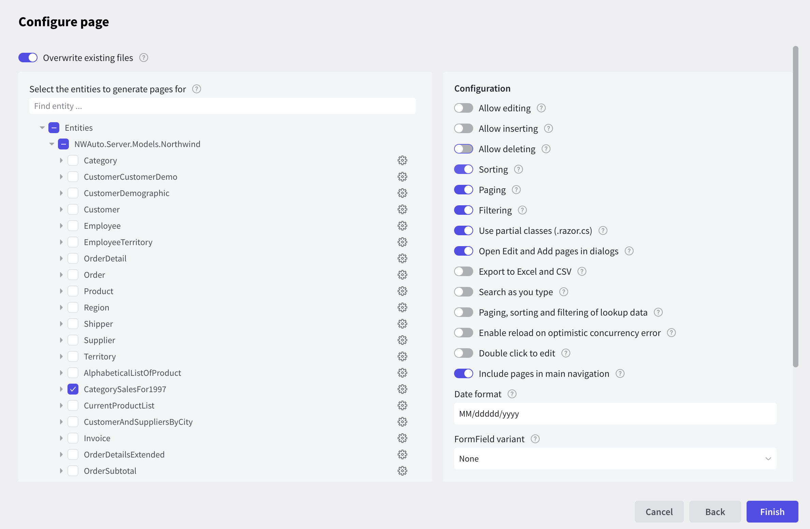Show help icon next to Filtering
This screenshot has height=529, width=810.
point(522,210)
